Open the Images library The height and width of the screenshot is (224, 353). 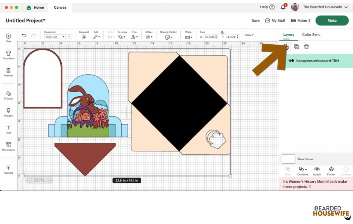point(8,112)
